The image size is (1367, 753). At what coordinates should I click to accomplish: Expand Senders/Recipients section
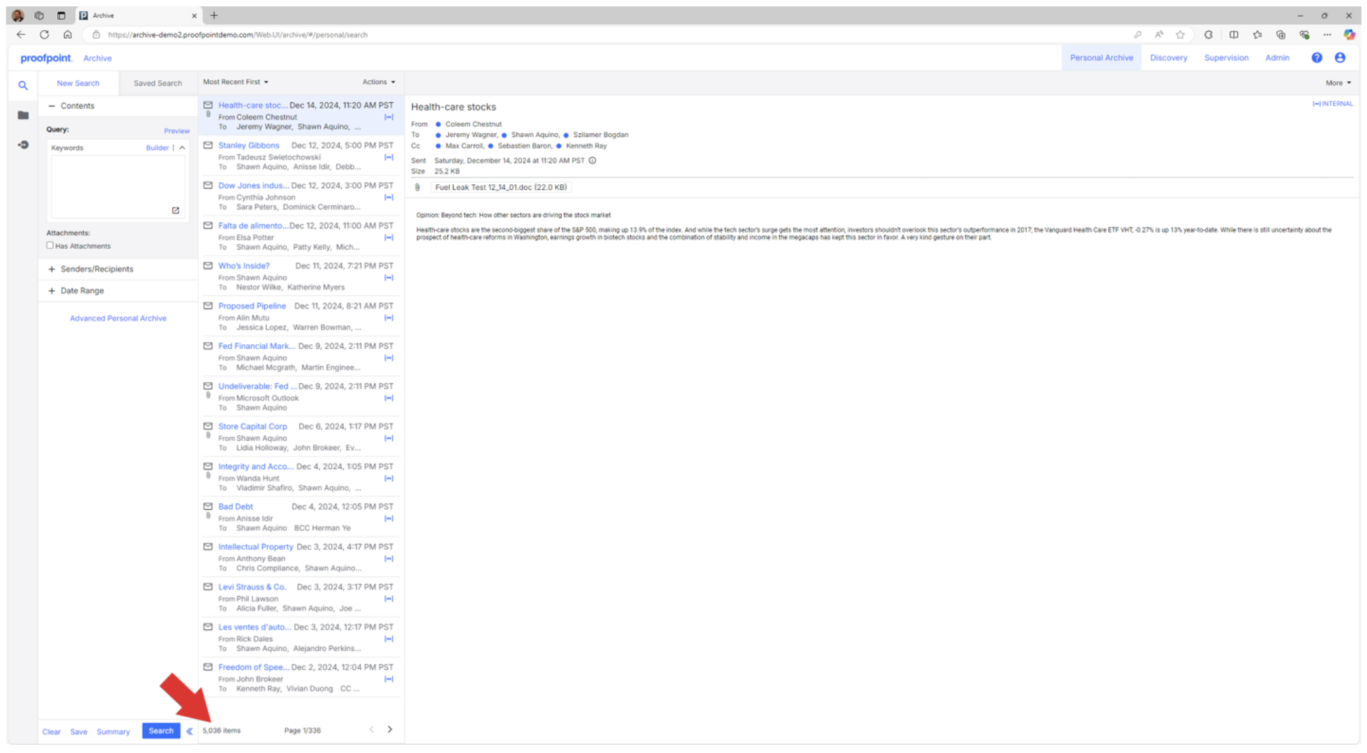click(52, 269)
